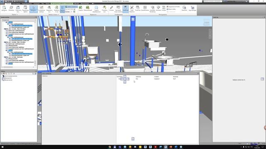Click Скрыть невыбранные ribbon icon
266x149 pixels.
[96, 9]
